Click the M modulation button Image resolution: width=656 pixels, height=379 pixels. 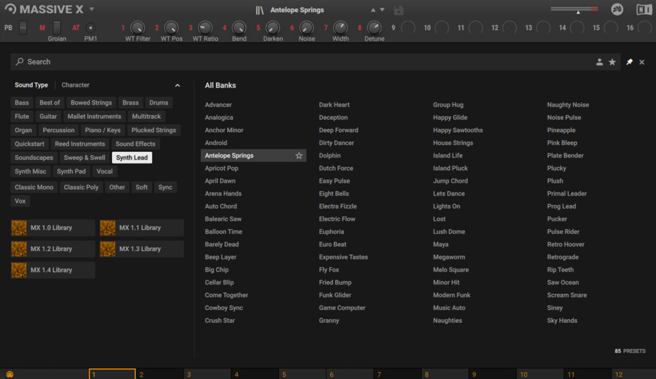[x=42, y=28]
